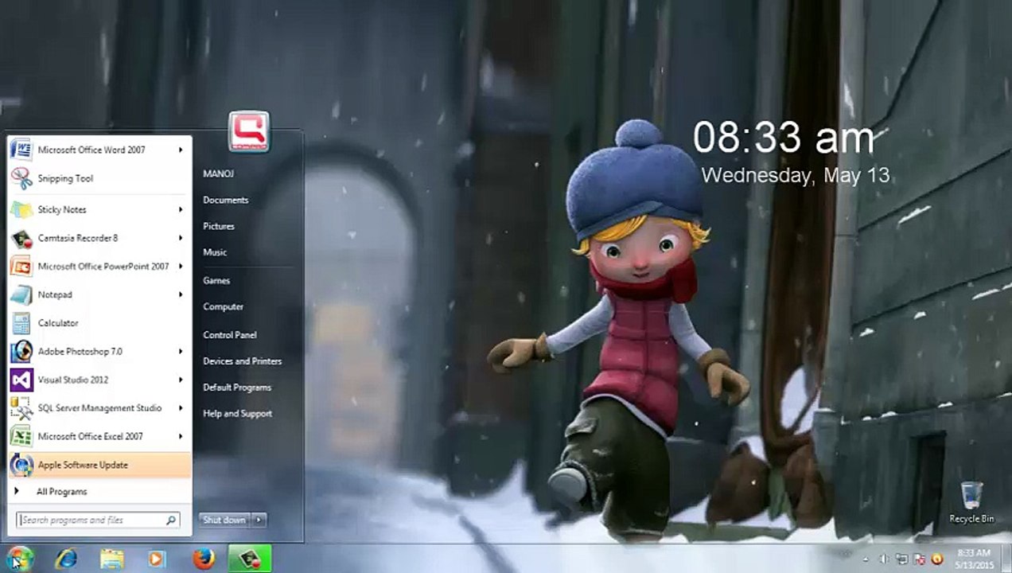
Task: Click the network tray icon
Action: (x=901, y=559)
